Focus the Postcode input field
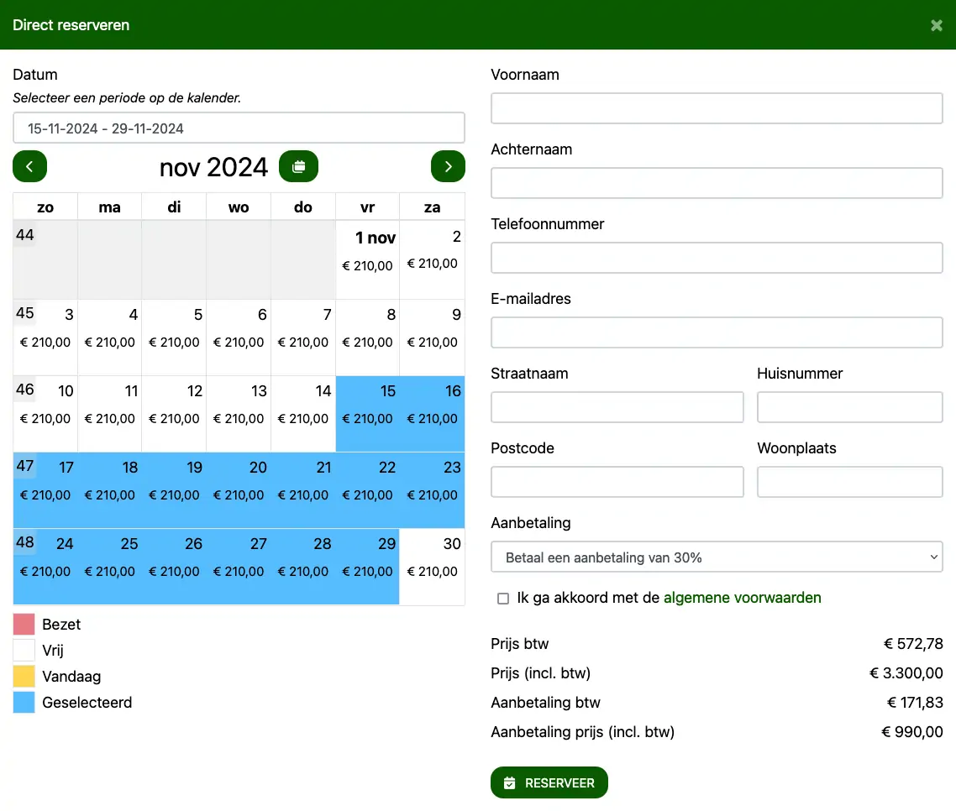 [617, 482]
